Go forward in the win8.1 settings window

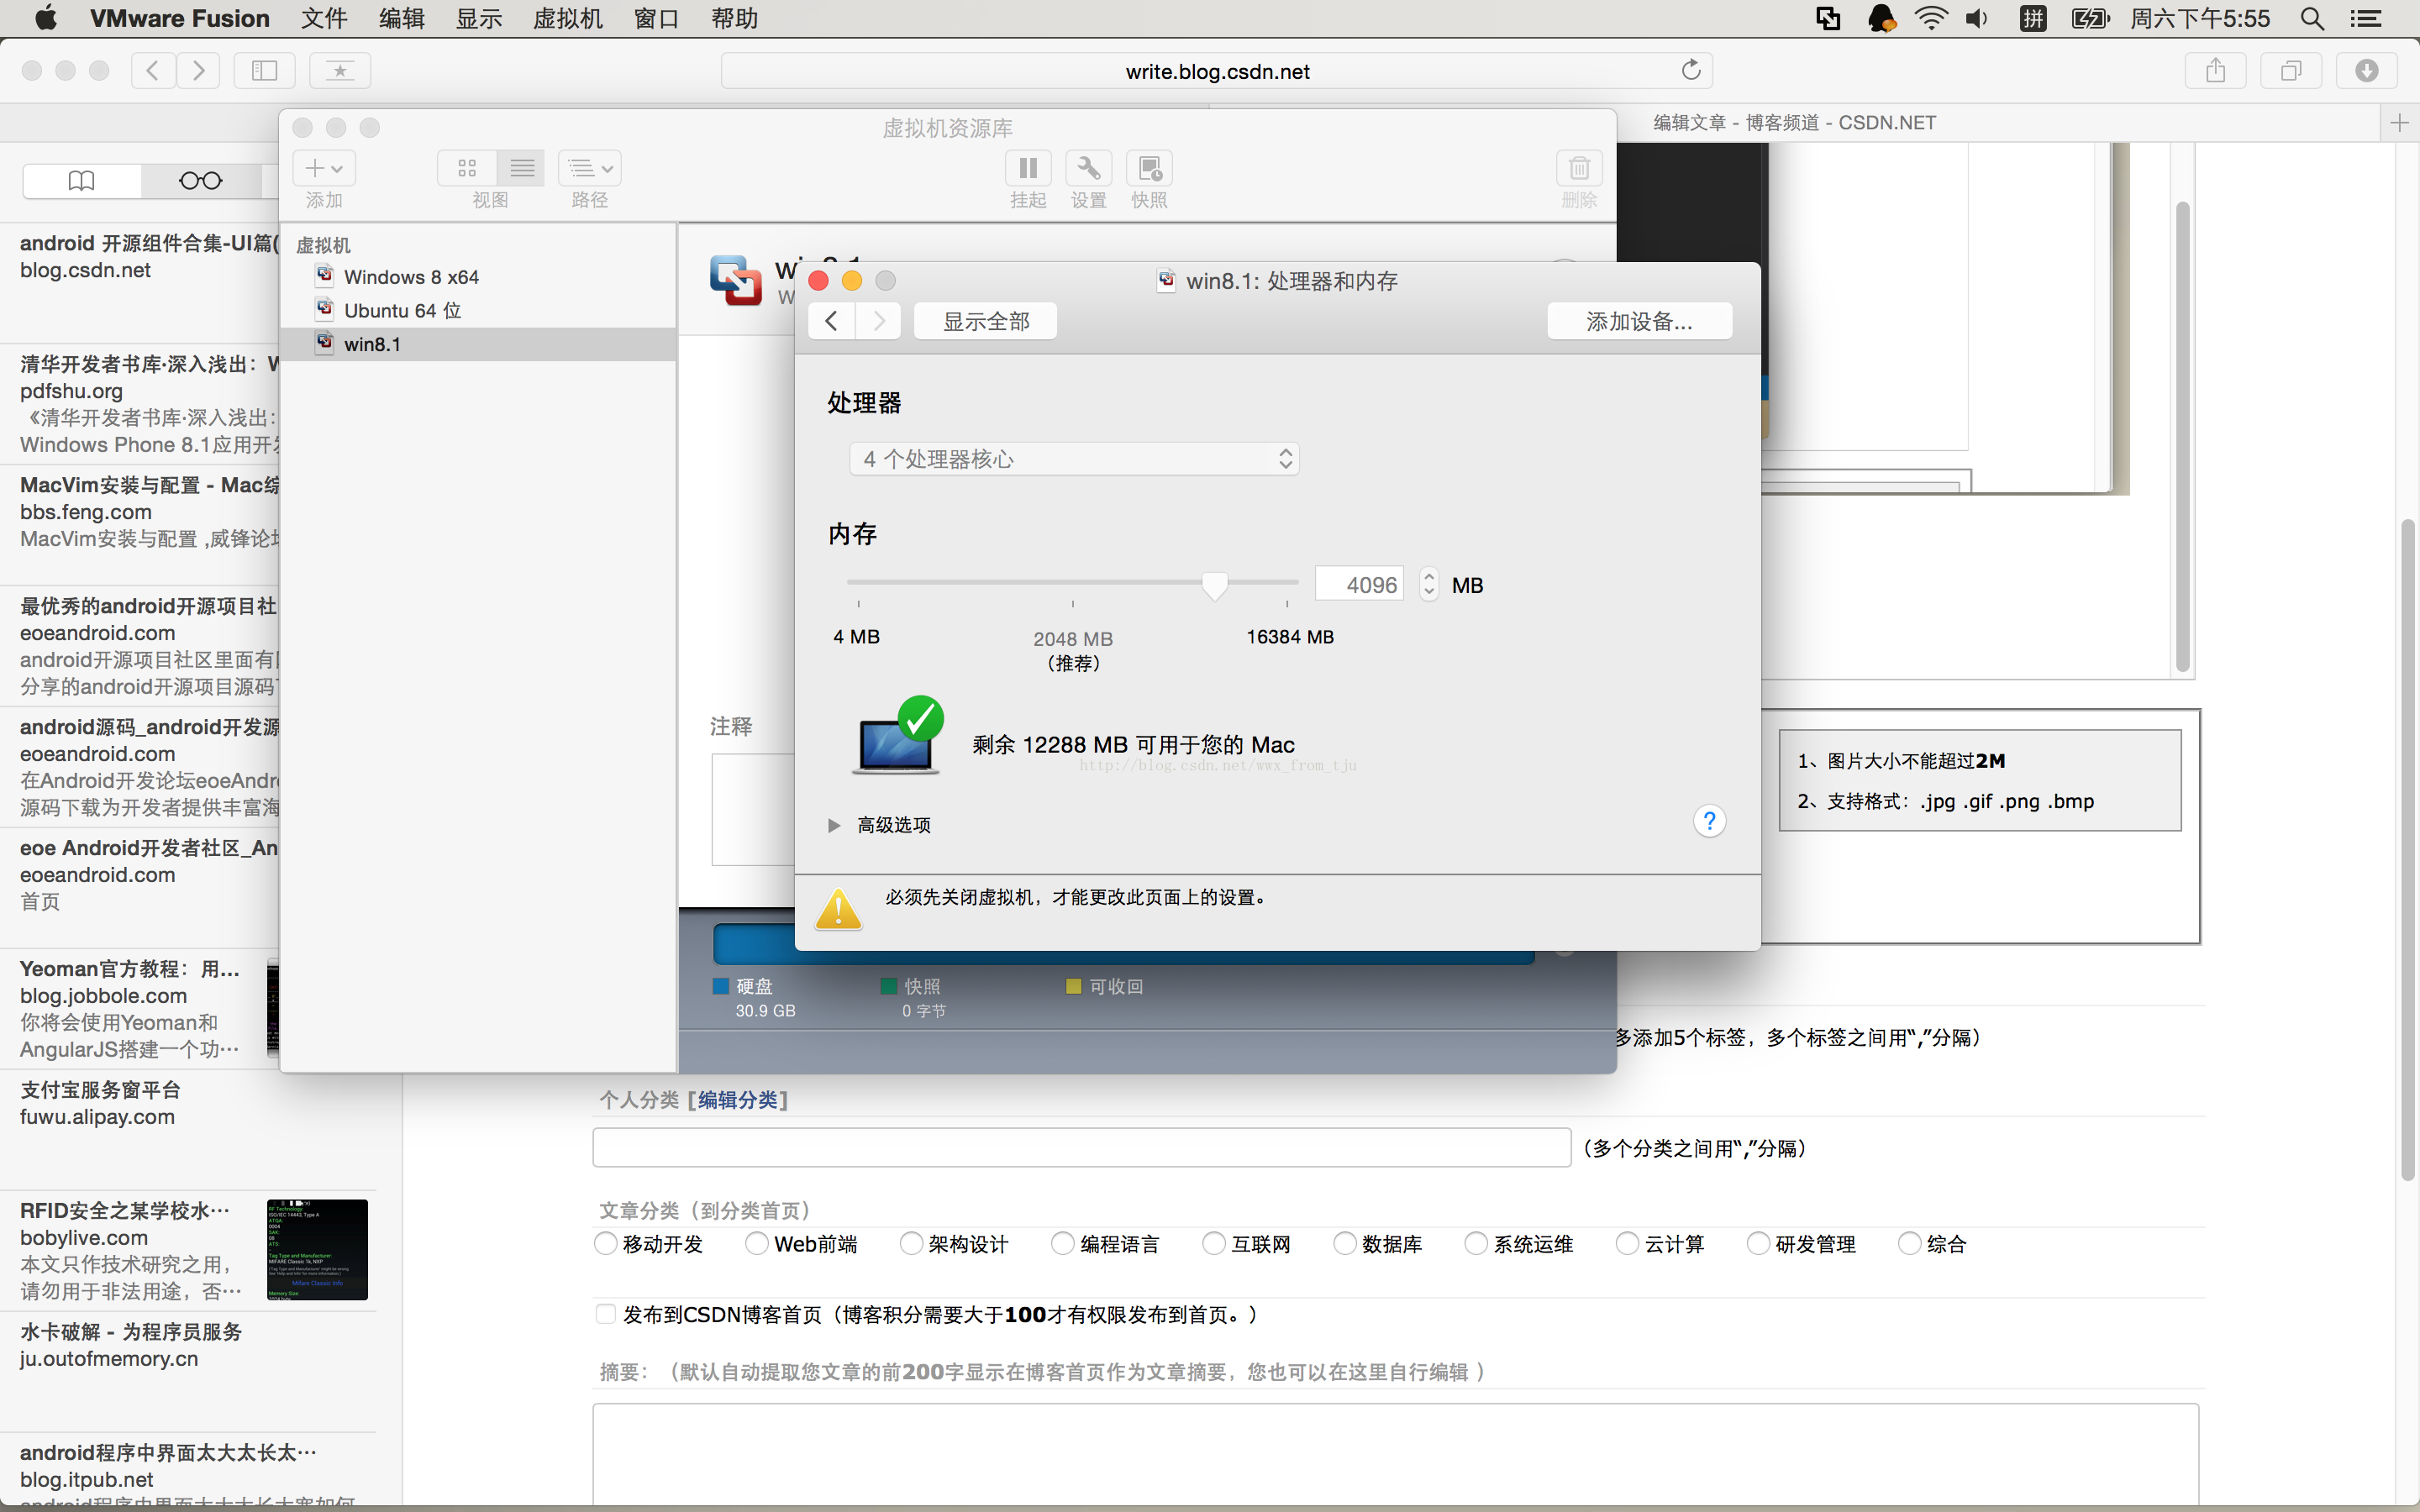(878, 321)
